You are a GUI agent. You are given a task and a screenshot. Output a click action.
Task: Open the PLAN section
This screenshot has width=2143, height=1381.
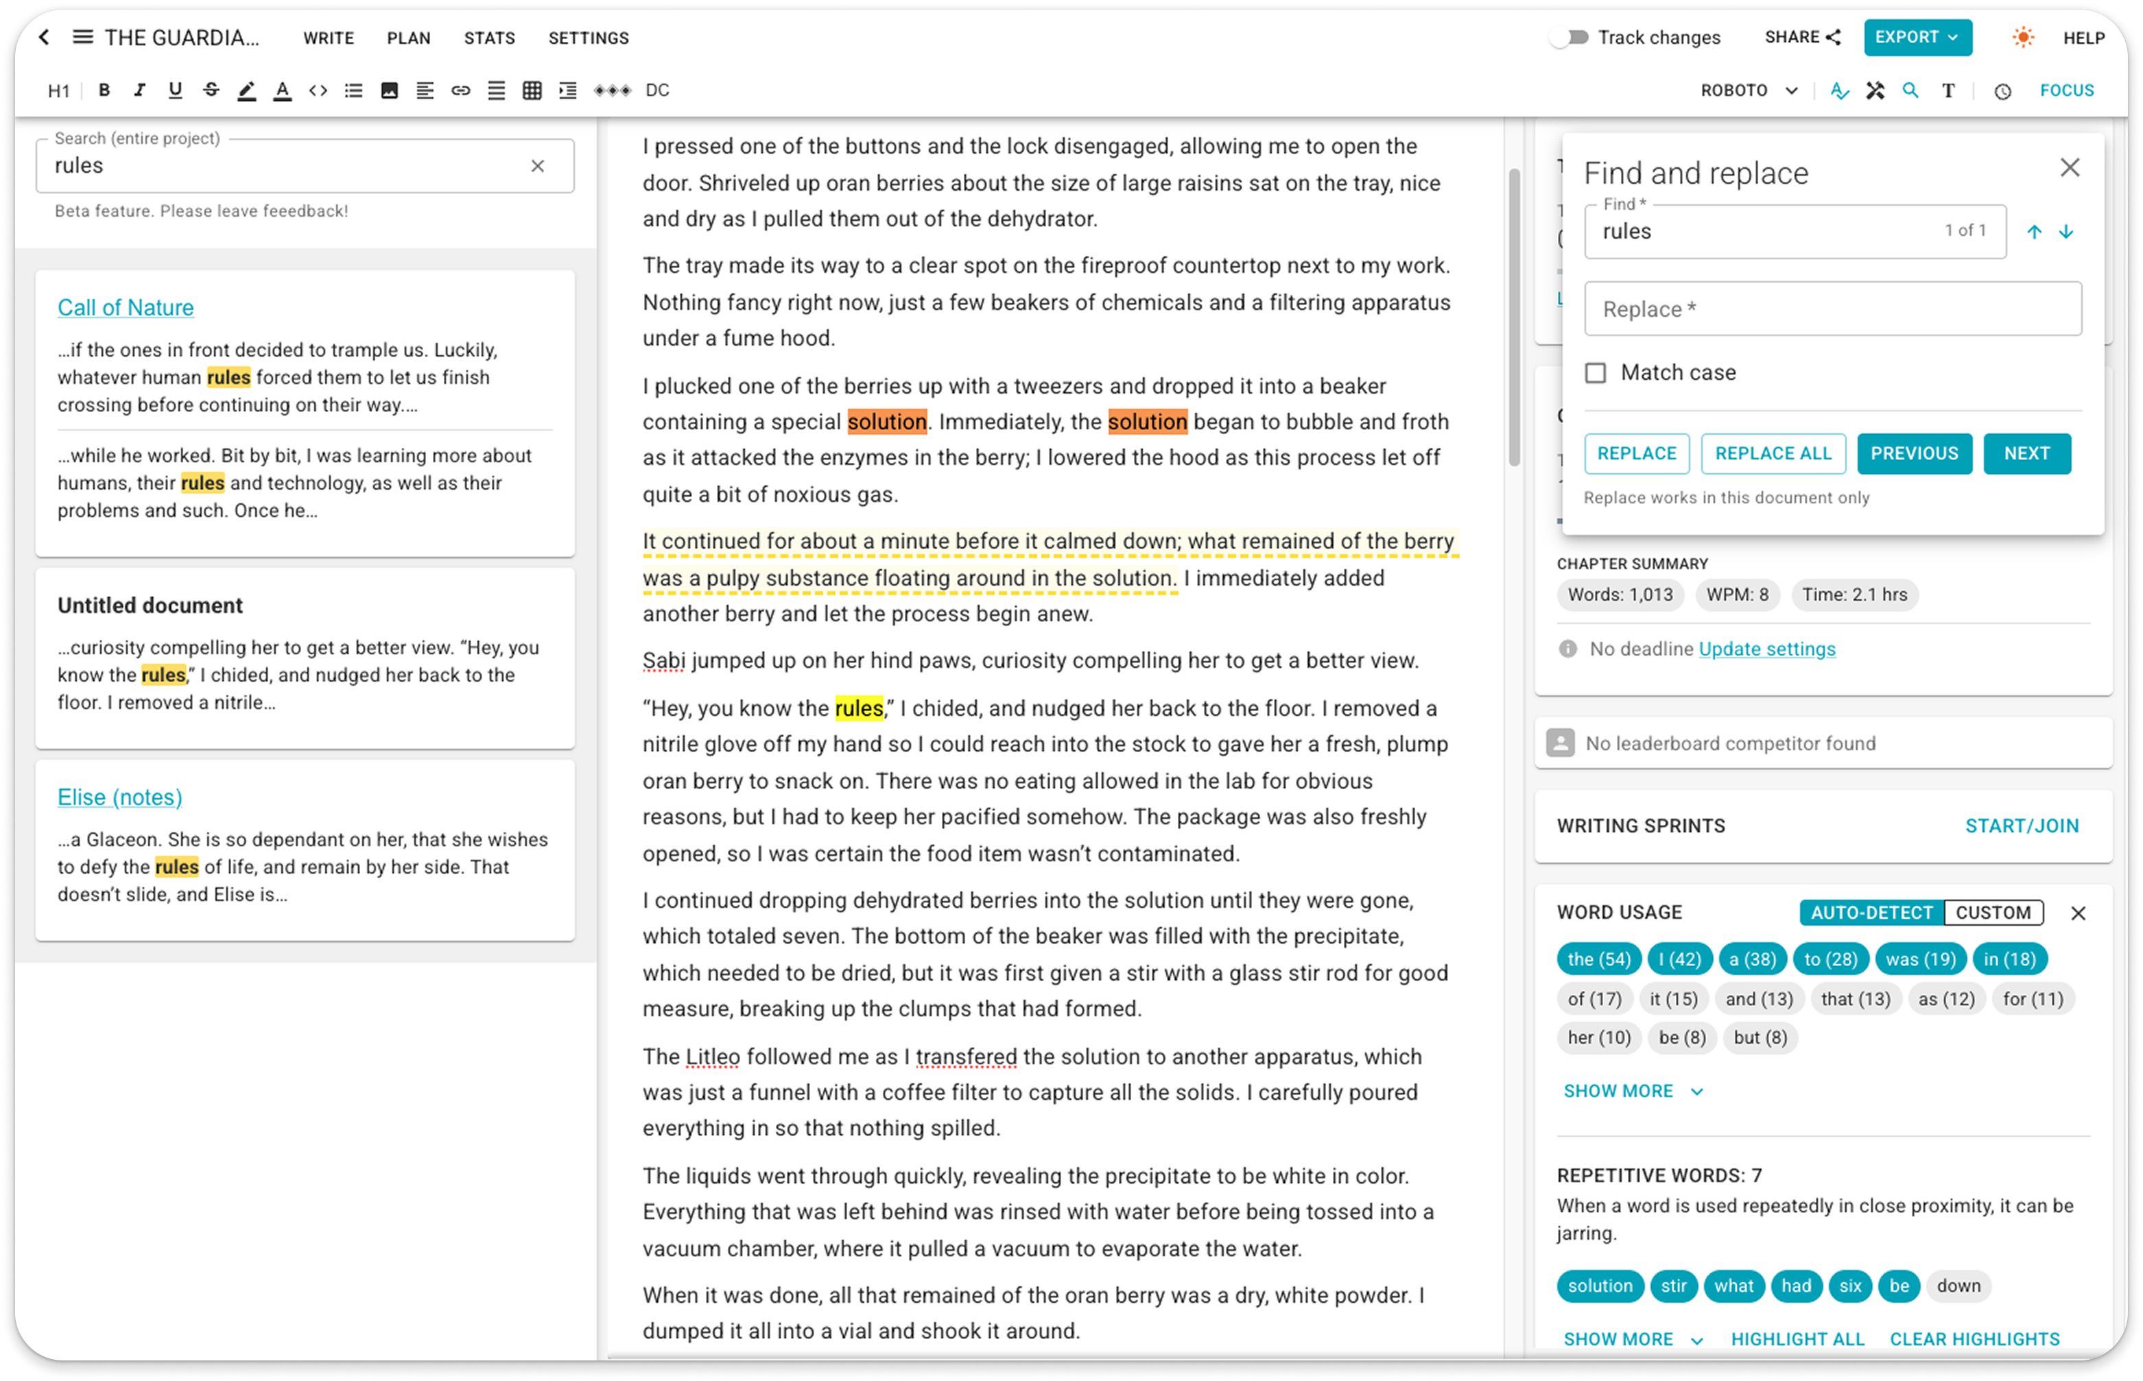point(409,38)
